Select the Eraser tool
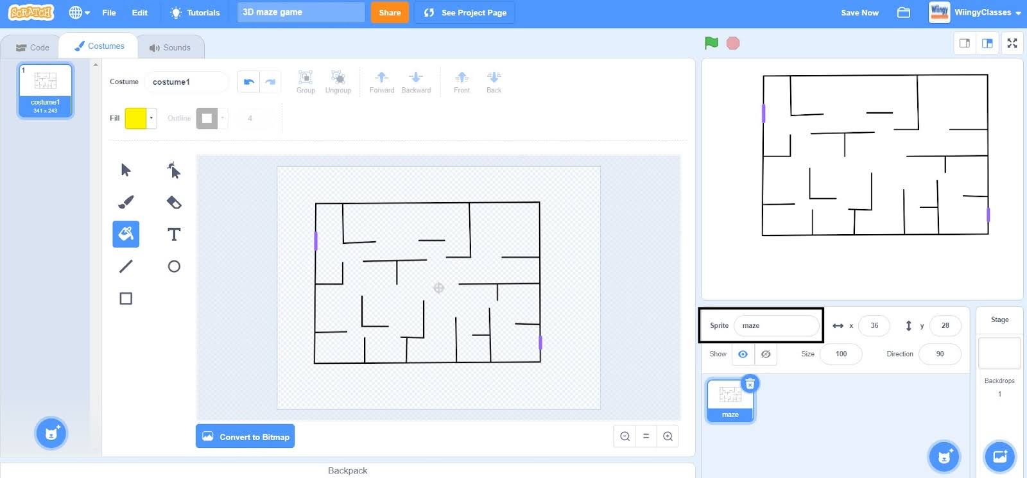Screen dimensions: 1027x478 [x=174, y=202]
